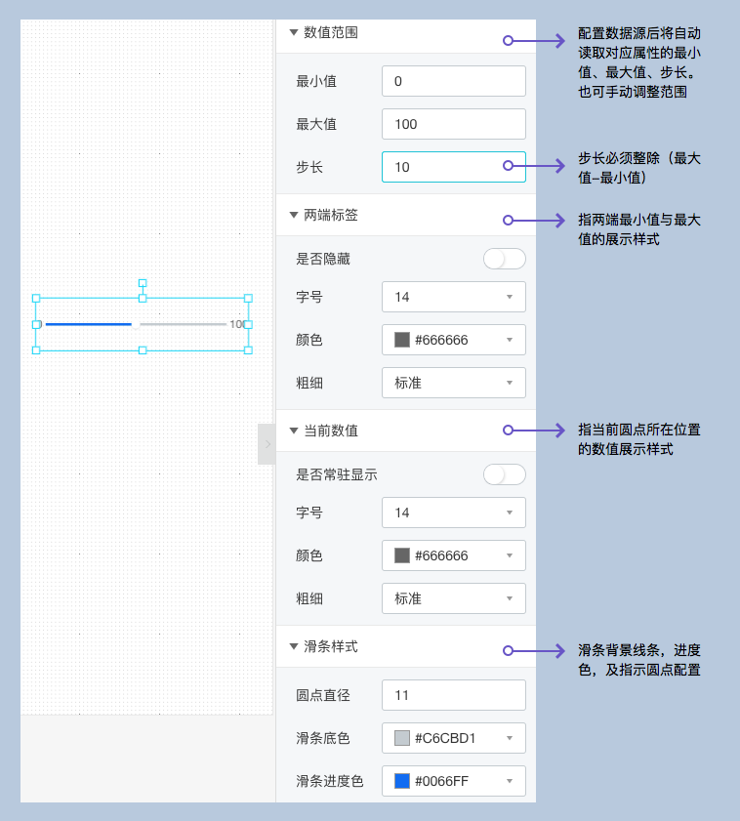The height and width of the screenshot is (821, 740).
Task: Click the 最大值 input field
Action: (453, 124)
